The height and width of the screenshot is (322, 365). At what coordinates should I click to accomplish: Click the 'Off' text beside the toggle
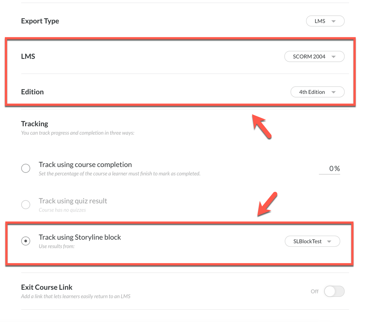tap(315, 291)
